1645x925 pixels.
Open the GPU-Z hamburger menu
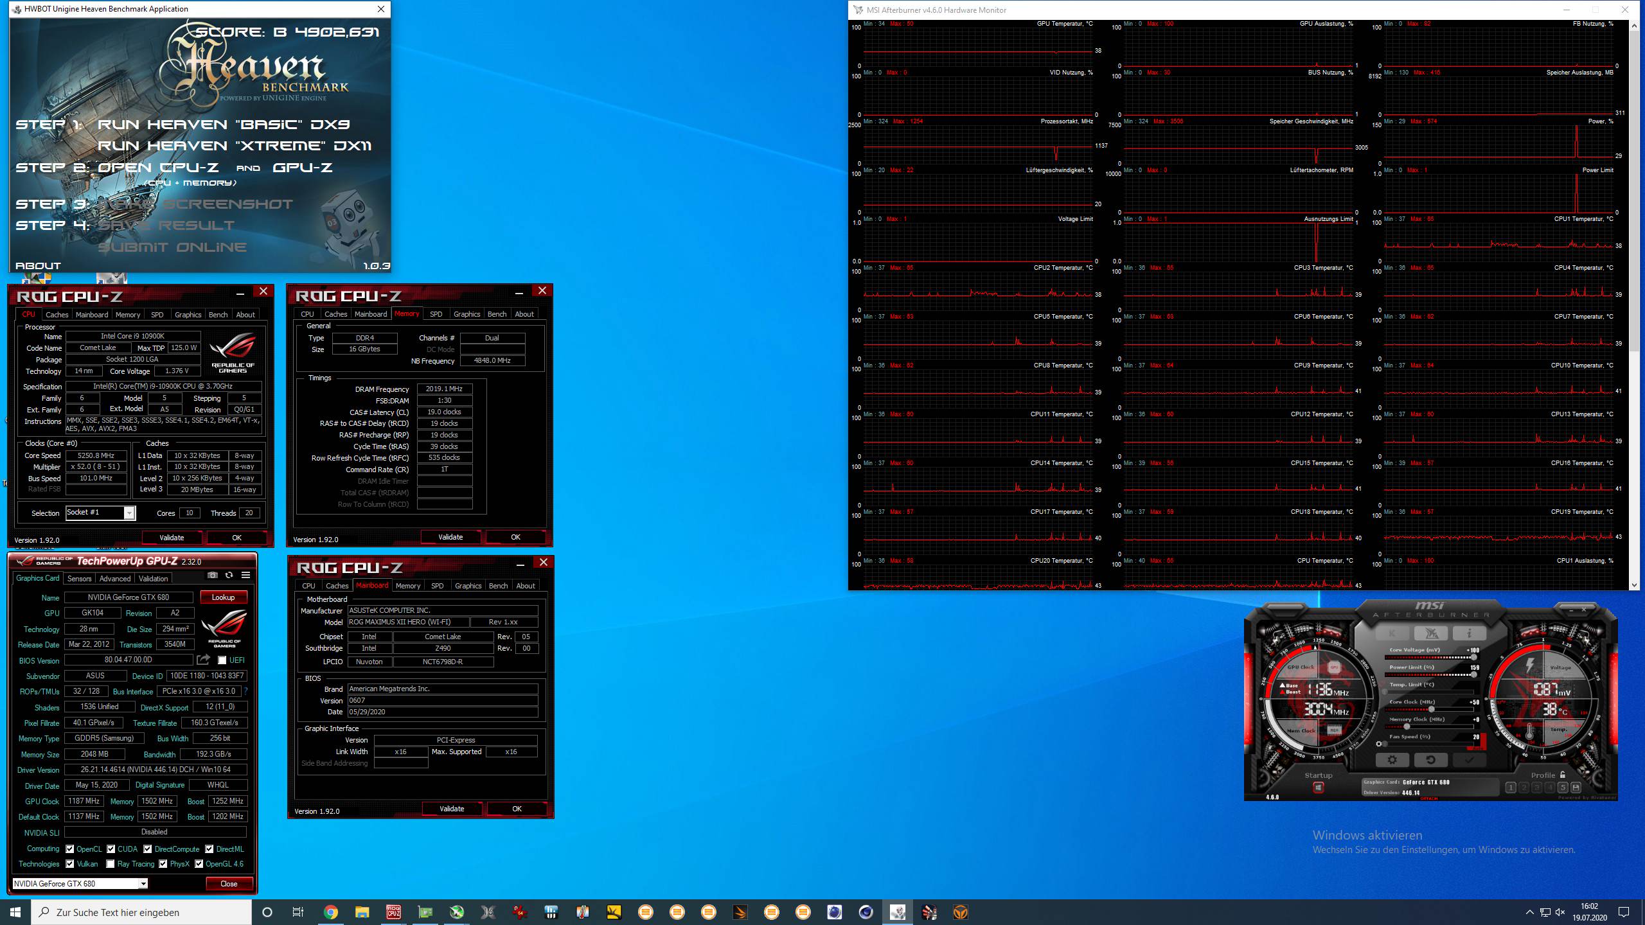245,575
